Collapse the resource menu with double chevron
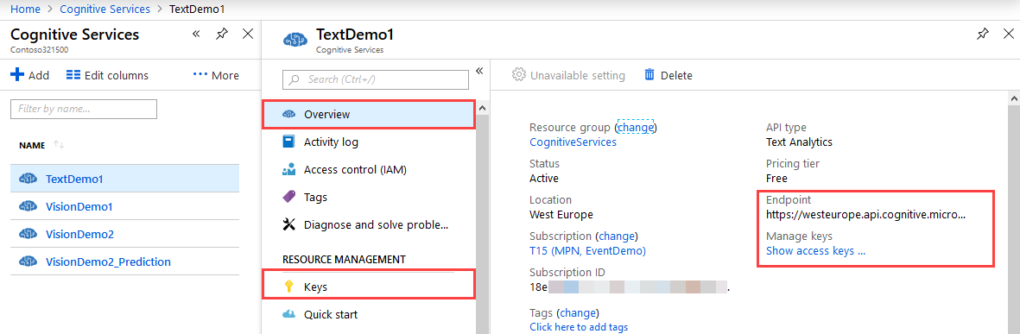The width and height of the screenshot is (1020, 334). click(x=479, y=71)
